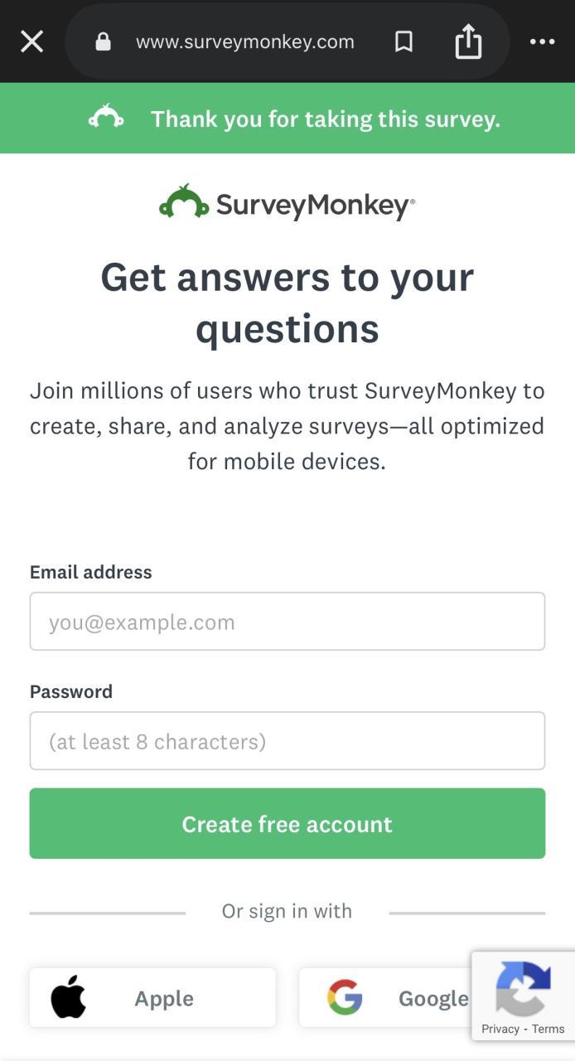Open the share sheet icon
The width and height of the screenshot is (575, 1061).
(468, 41)
